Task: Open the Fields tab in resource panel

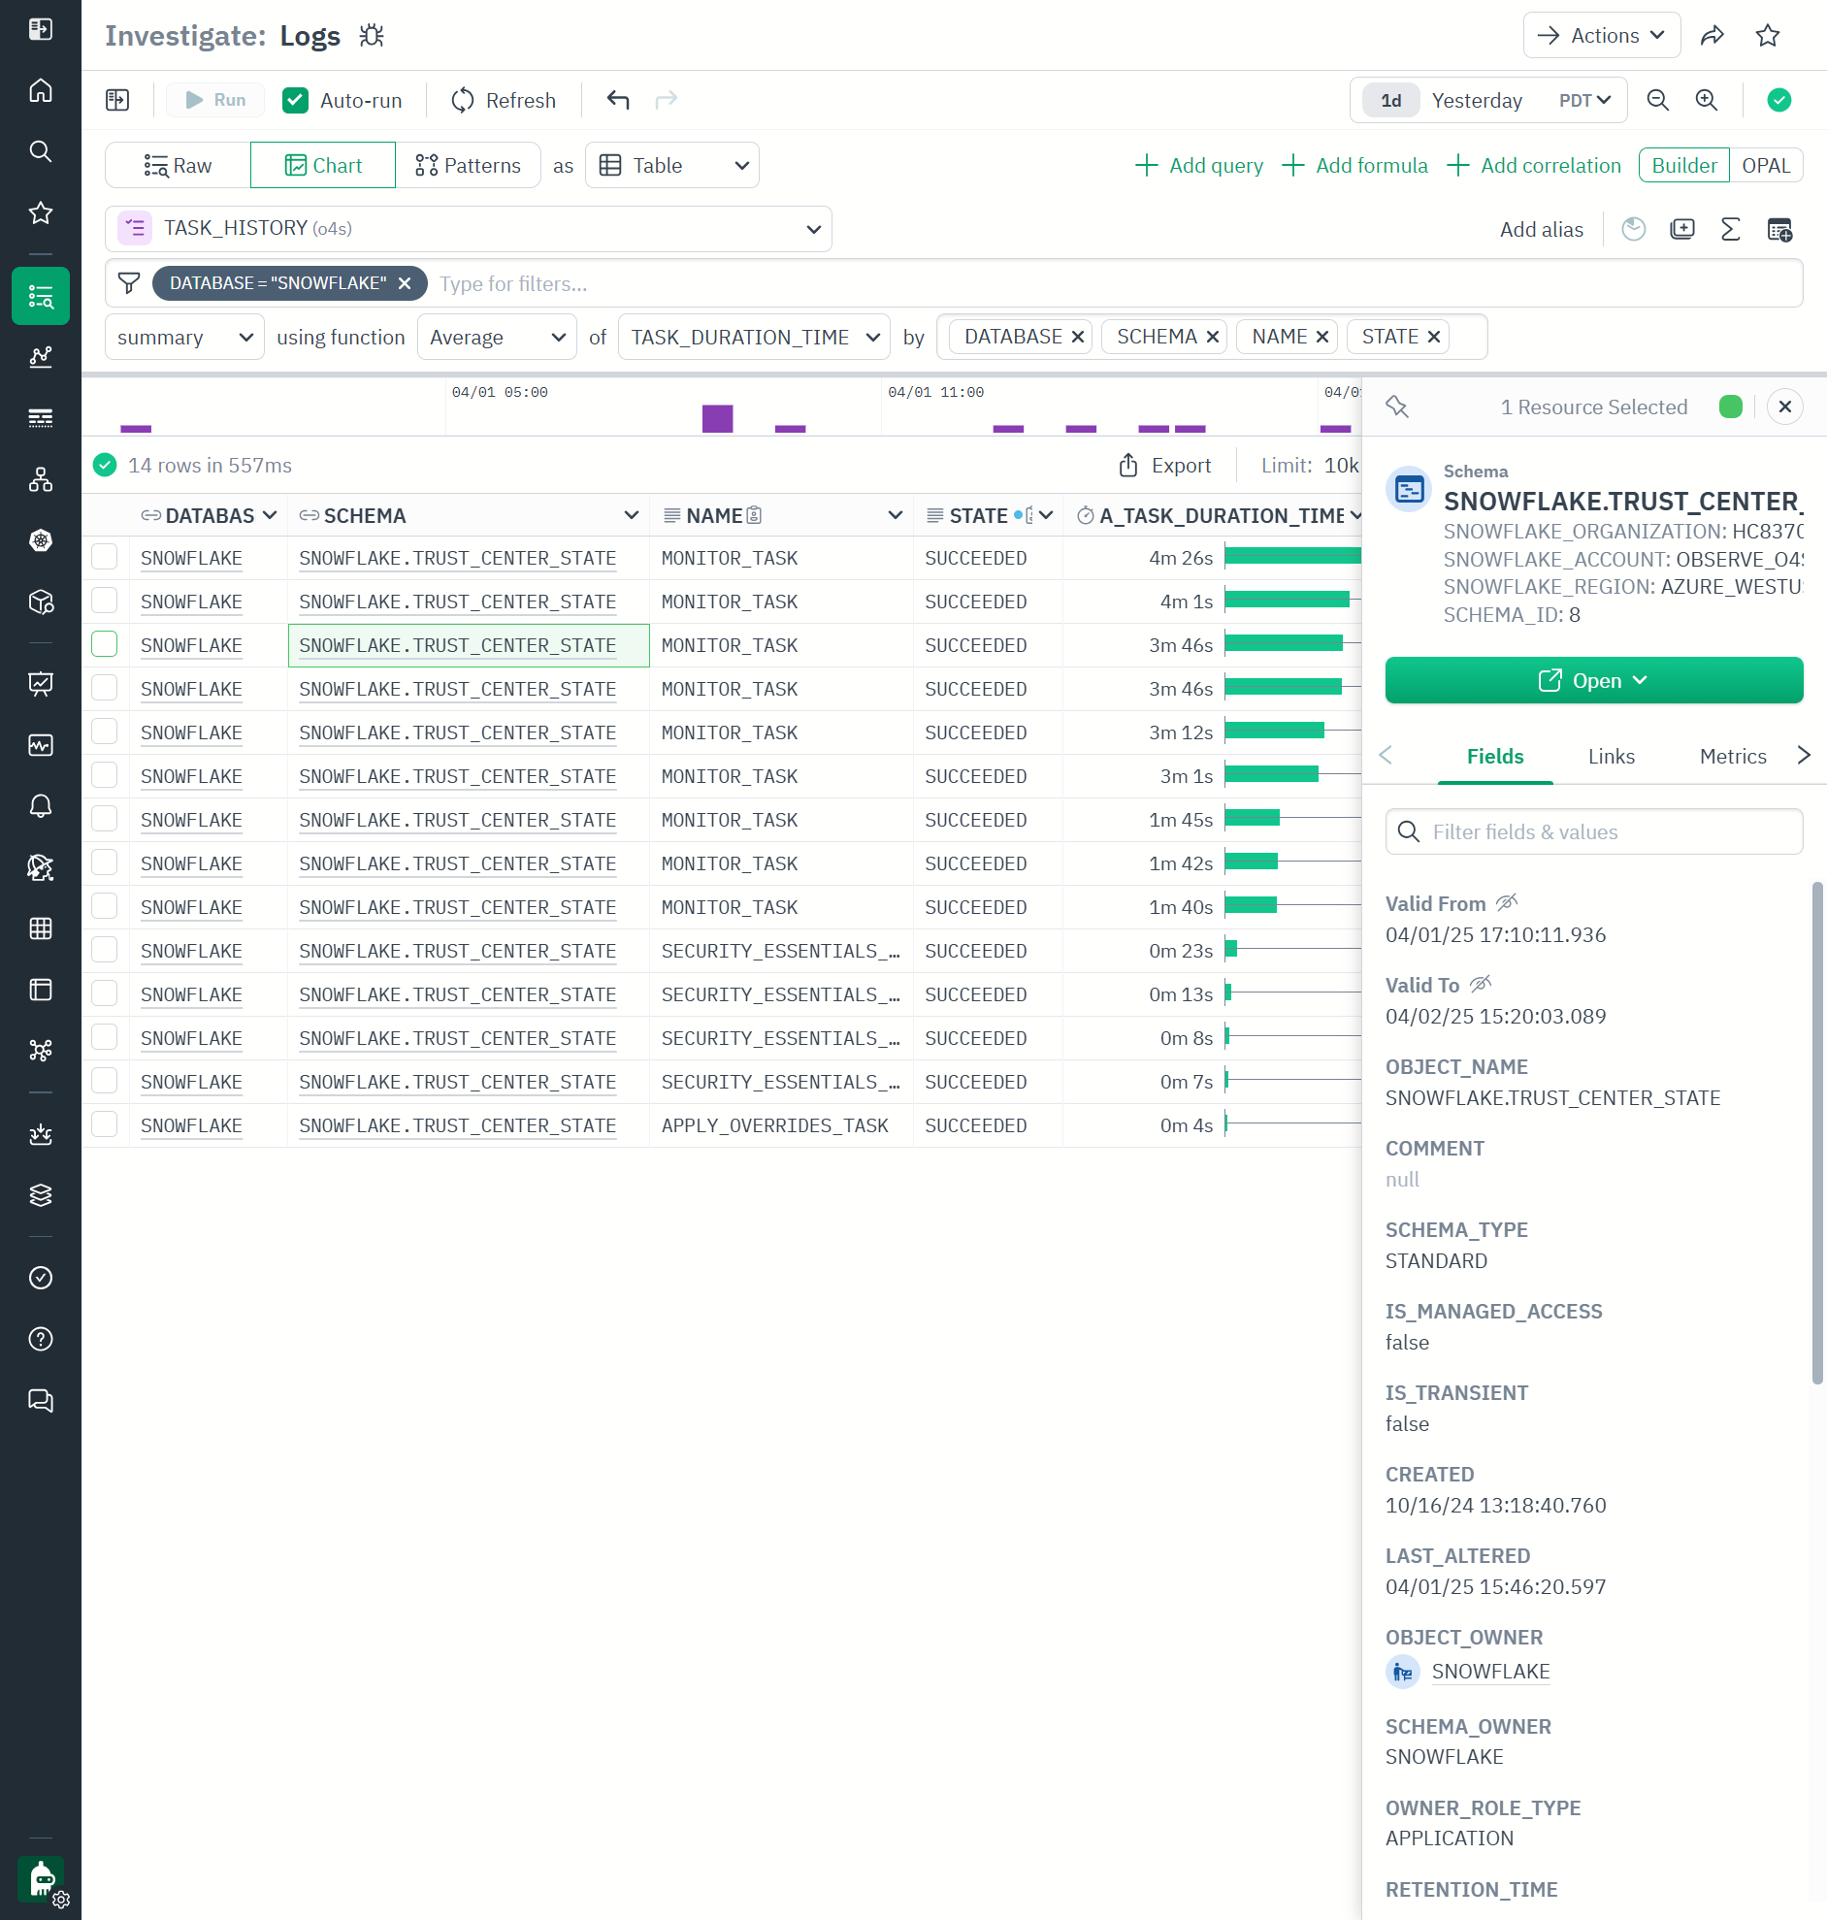Action: coord(1495,757)
